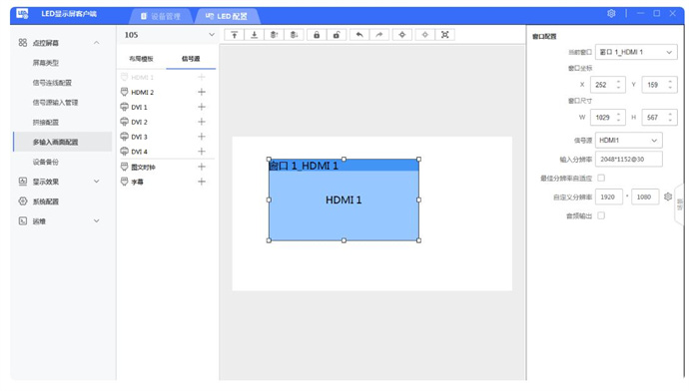Viewport: 689px width, 391px height.
Task: Add HDMI 2 source with plus icon
Action: 202,92
